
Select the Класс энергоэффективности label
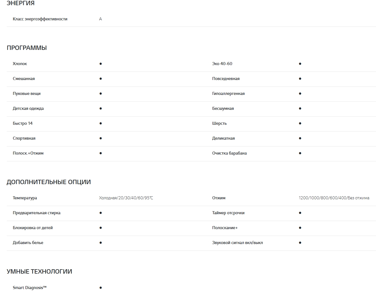coord(40,19)
